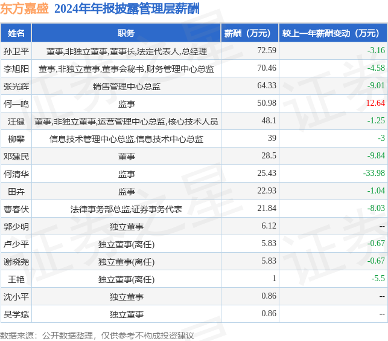Click 孙卫平's position text 董事长,法定代表人,总经理
Image resolution: width=388 pixels, height=341 pixels.
click(158, 51)
